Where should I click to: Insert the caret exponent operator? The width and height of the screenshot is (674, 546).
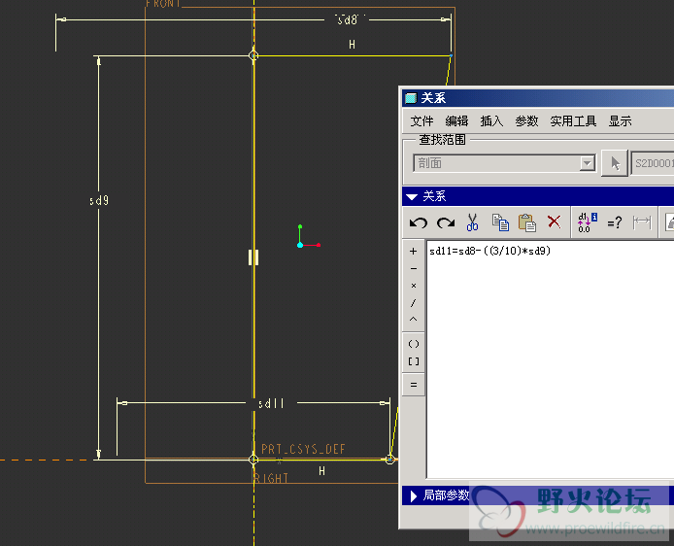click(x=414, y=320)
